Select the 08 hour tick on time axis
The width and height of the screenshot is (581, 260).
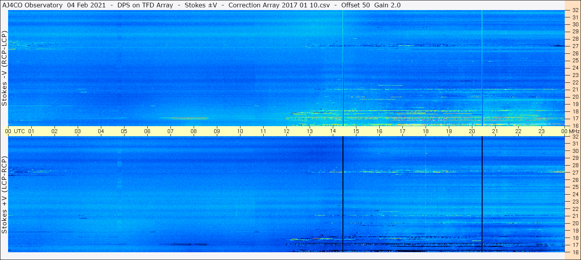coord(194,131)
